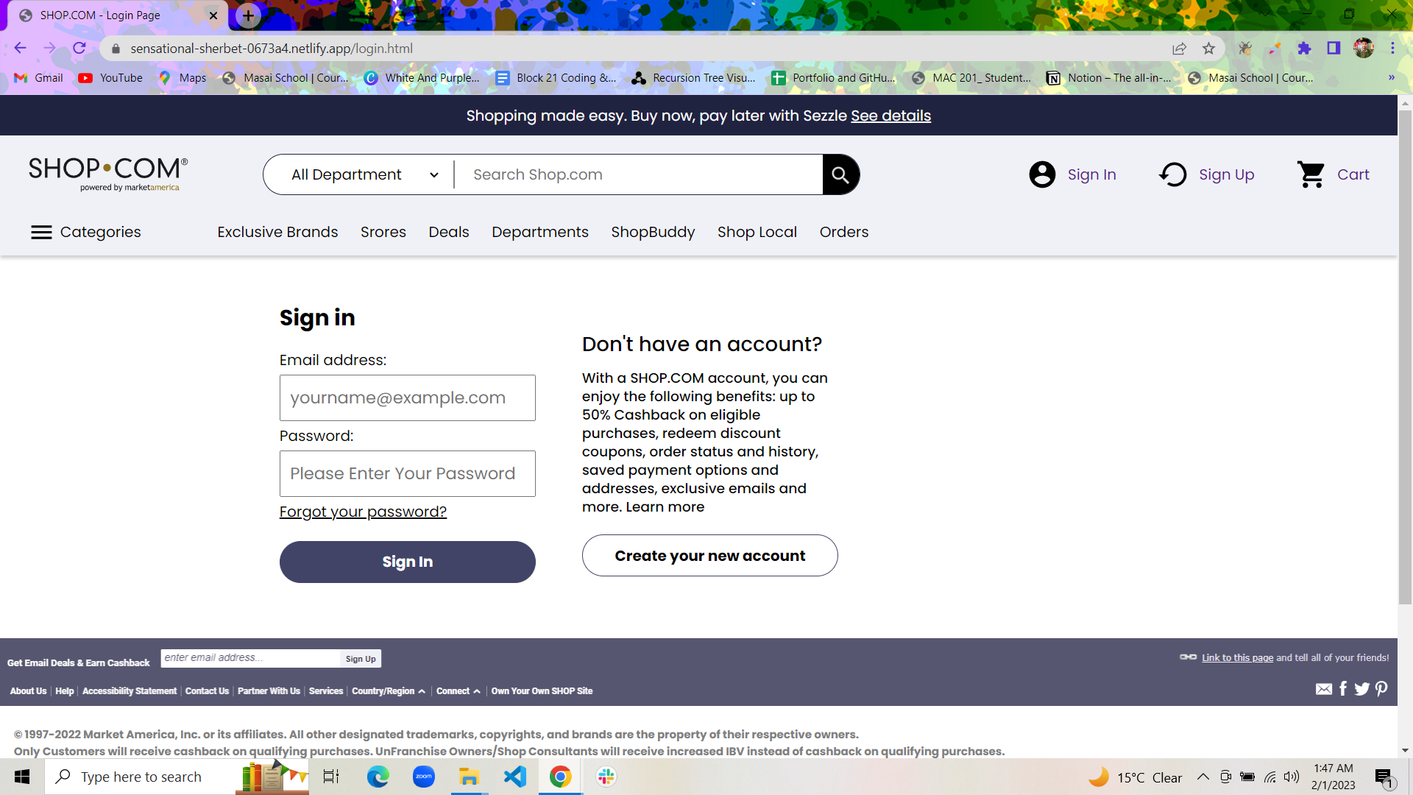Open the Notion bookmark
1413x795 pixels.
point(1108,77)
